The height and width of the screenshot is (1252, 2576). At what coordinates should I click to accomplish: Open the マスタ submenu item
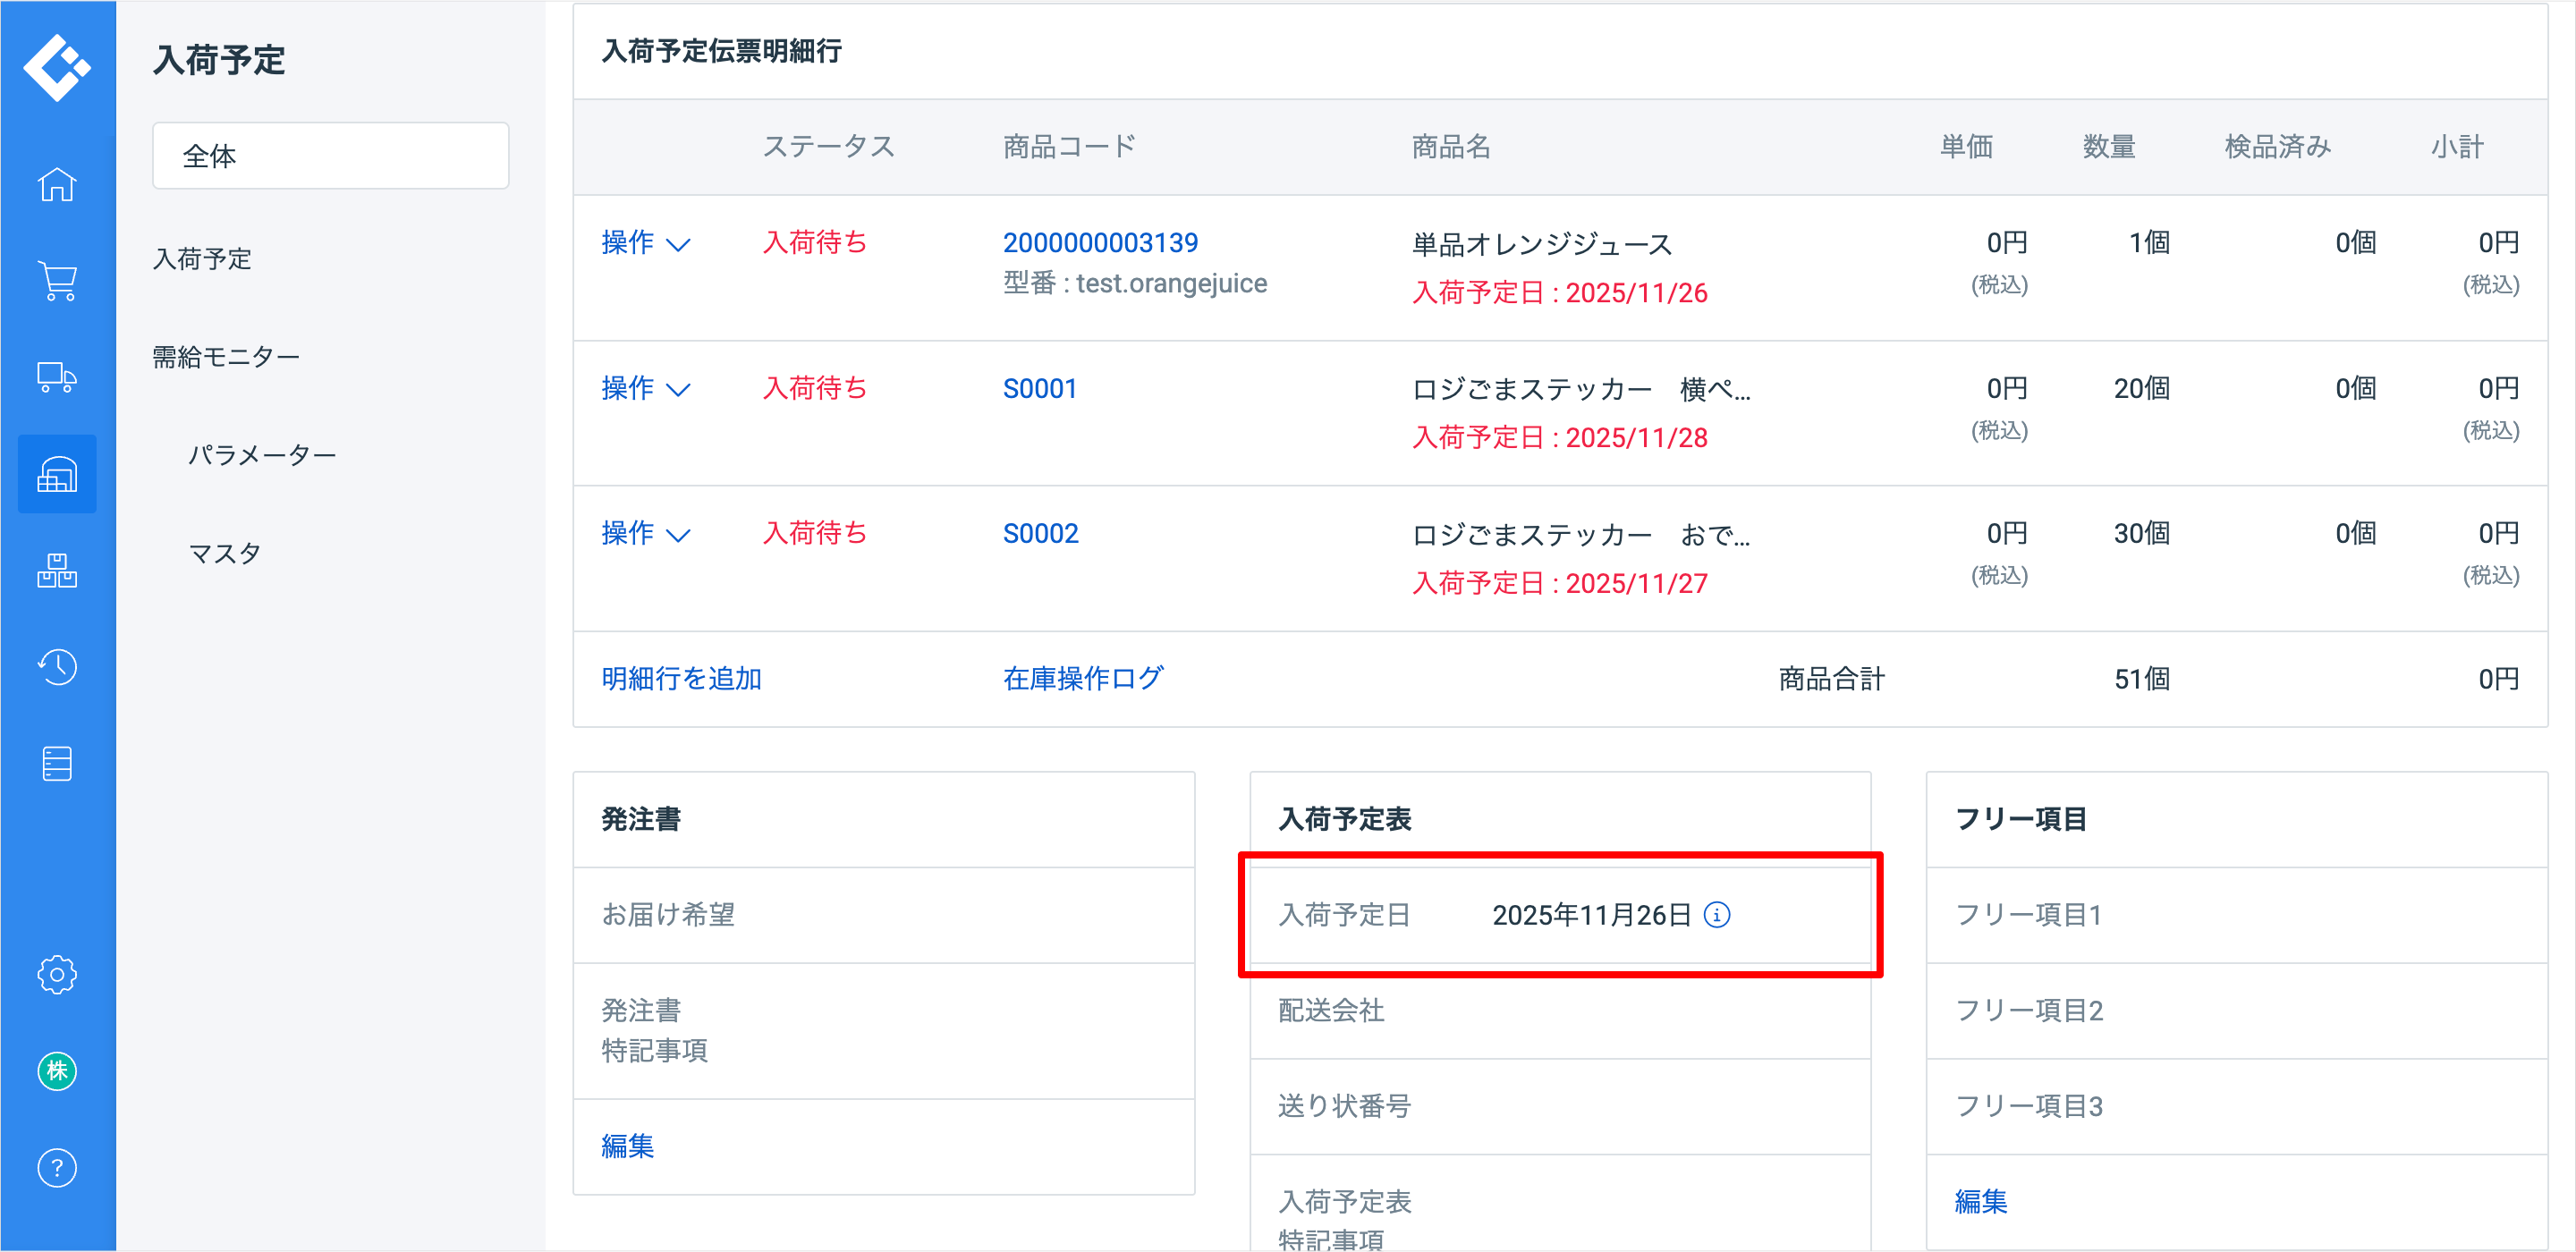225,553
